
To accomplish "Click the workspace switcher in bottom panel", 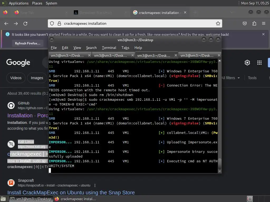I will click(x=250, y=199).
